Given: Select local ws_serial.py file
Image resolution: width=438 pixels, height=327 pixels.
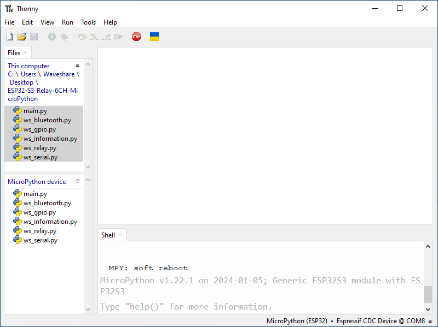Looking at the screenshot, I should coord(44,157).
